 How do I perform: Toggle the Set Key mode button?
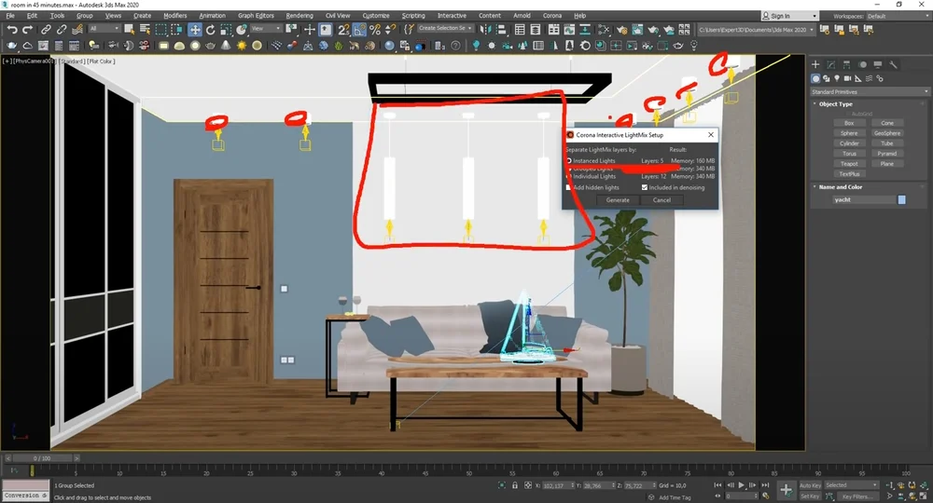tap(810, 496)
